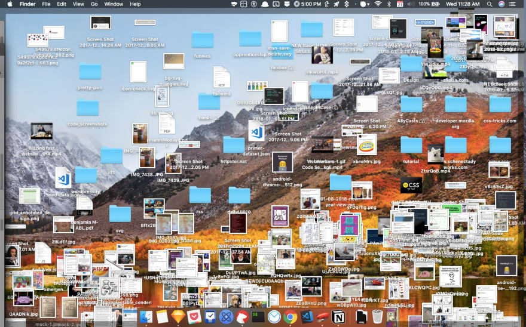Open Notion from the dock
The width and height of the screenshot is (526, 327).
point(338,317)
